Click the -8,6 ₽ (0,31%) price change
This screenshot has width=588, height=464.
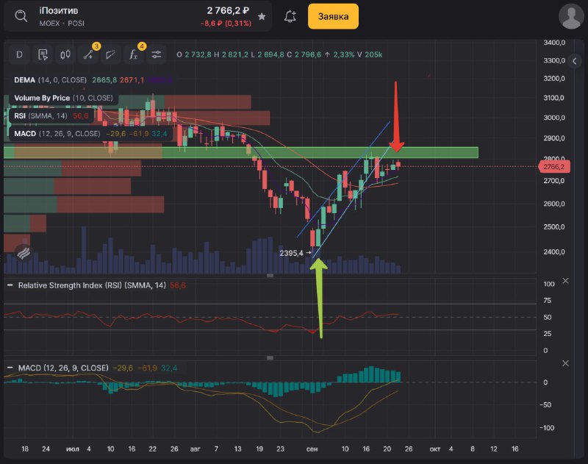(226, 24)
